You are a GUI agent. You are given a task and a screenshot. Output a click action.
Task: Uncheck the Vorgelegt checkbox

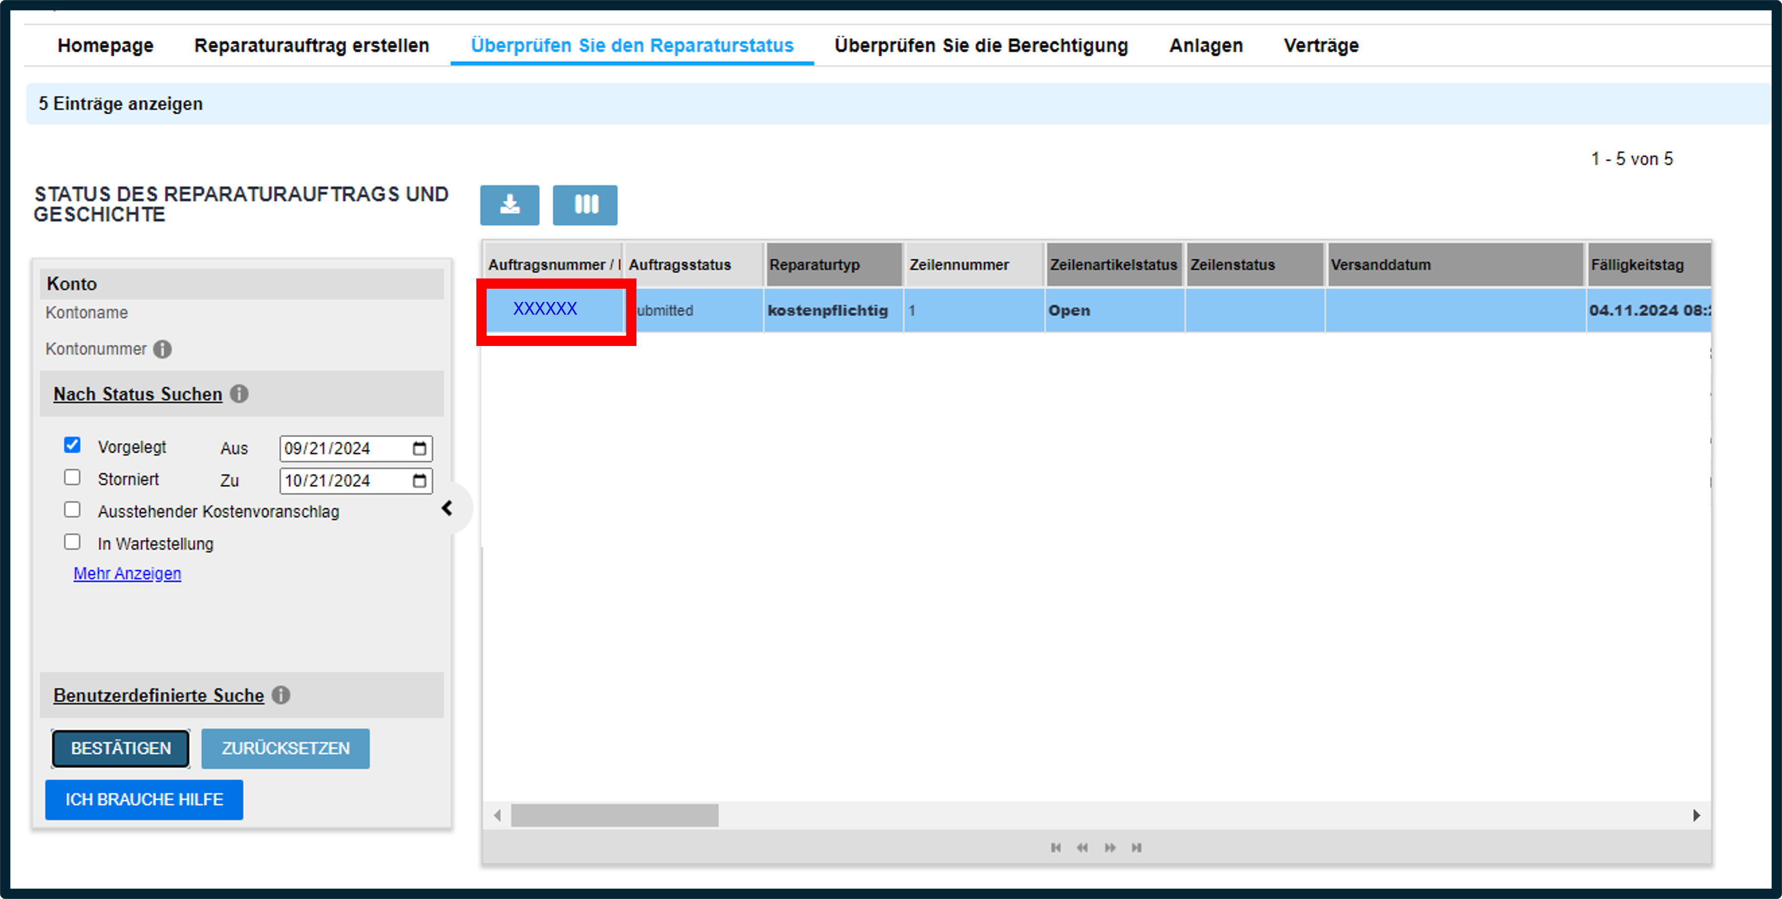[x=72, y=445]
